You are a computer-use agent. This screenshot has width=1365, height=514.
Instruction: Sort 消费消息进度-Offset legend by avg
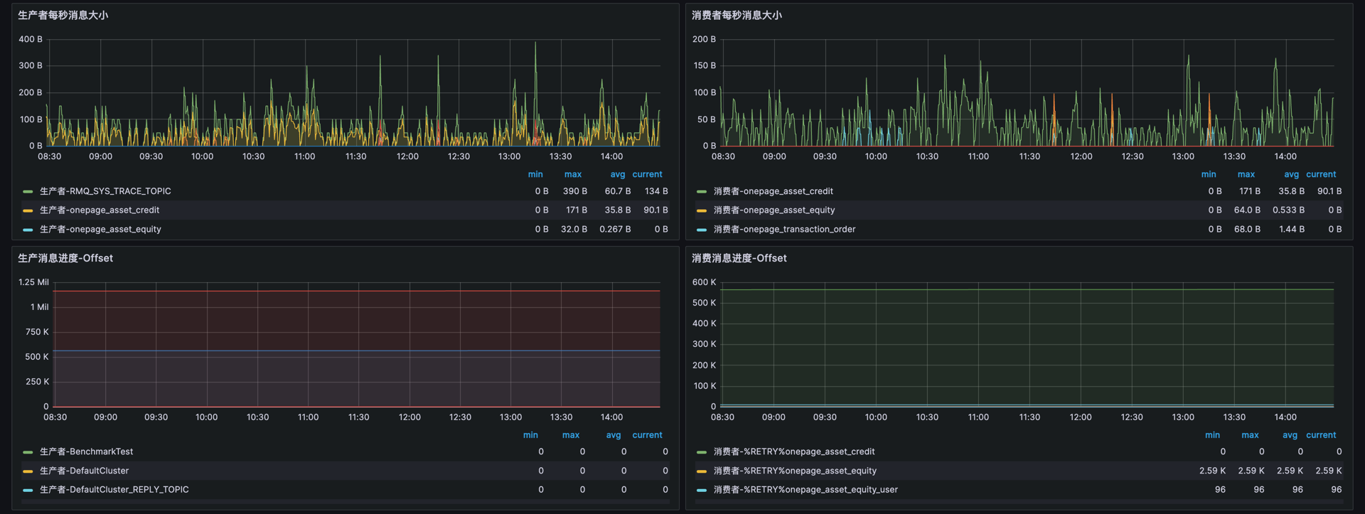[1290, 435]
